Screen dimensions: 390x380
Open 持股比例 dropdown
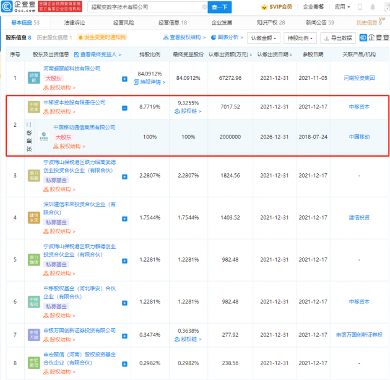[x=300, y=38]
